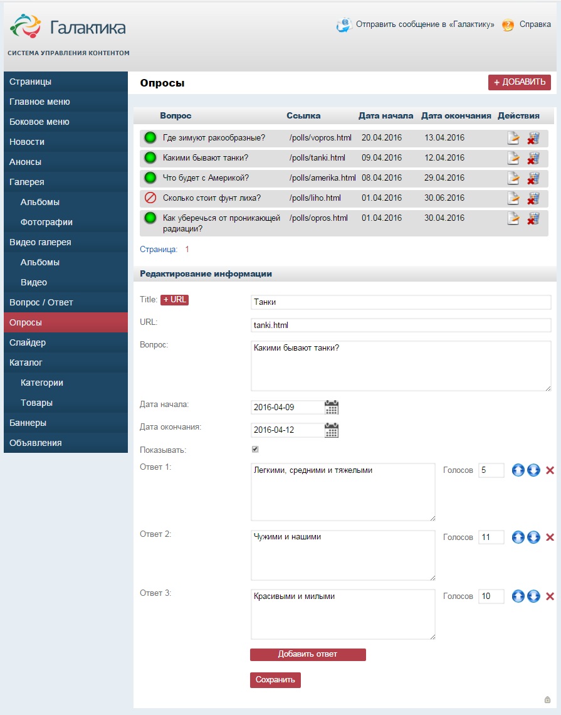Toggle green status of 'Какими бывают танки?'
Screen dimensions: 561x715
pos(150,157)
